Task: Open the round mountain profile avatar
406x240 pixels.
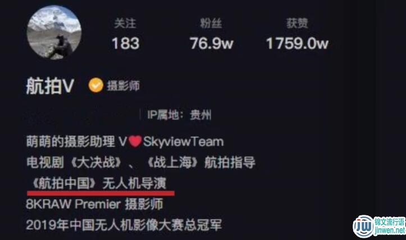Action: click(x=54, y=32)
